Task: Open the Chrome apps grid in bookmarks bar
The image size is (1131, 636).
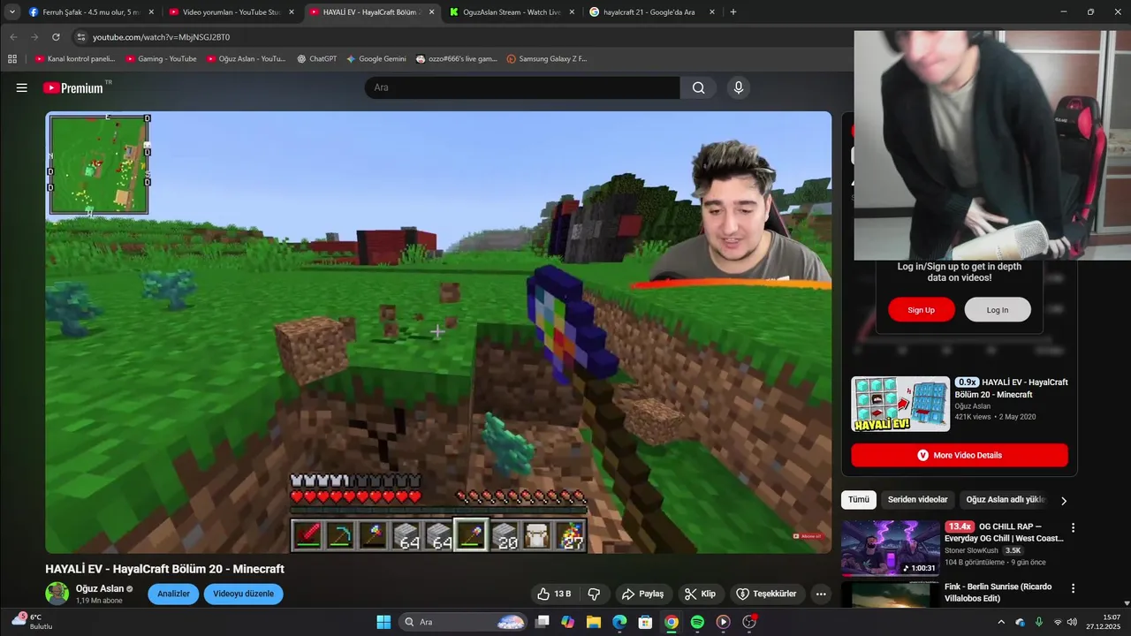Action: click(12, 59)
